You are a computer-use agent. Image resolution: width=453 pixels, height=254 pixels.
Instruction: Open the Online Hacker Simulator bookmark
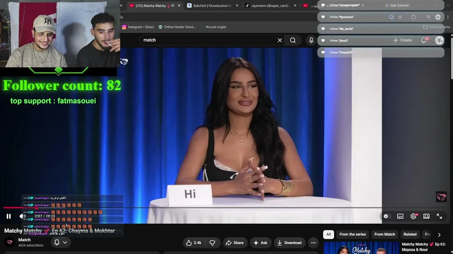point(177,27)
